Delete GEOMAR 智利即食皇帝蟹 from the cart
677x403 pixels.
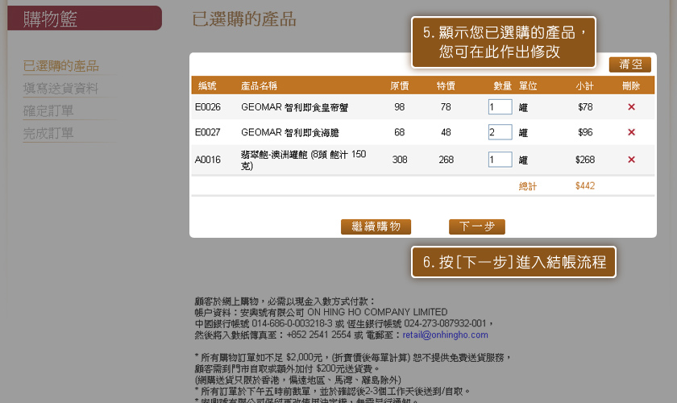coord(631,106)
